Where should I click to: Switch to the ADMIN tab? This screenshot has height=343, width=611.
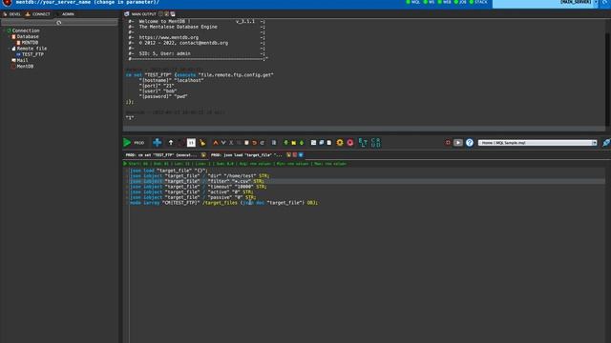coord(66,14)
